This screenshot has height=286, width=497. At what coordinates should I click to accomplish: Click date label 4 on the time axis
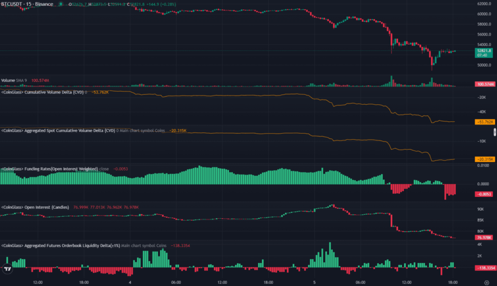130,282
